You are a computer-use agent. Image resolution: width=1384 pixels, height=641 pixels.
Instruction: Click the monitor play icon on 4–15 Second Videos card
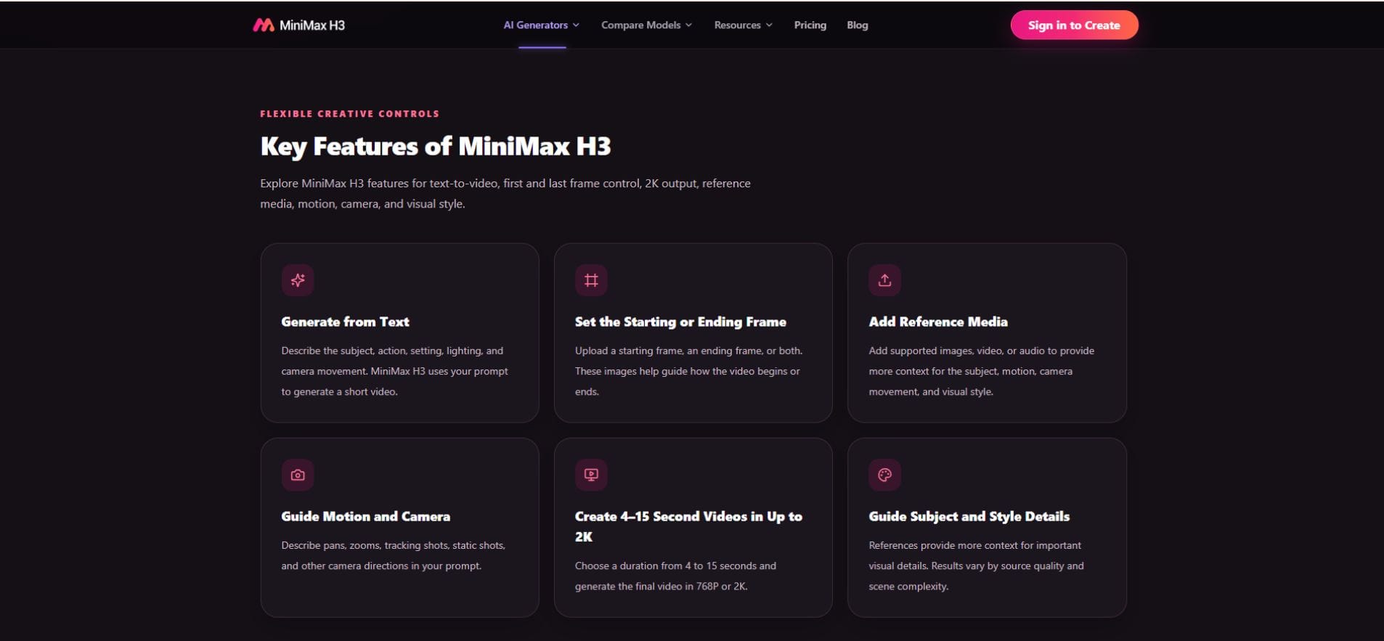(x=591, y=475)
